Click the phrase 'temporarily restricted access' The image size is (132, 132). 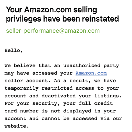[49, 88]
